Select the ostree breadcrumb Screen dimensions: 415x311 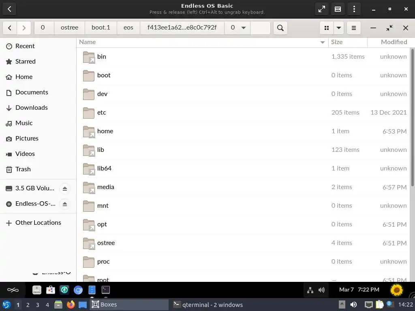pyautogui.click(x=69, y=28)
